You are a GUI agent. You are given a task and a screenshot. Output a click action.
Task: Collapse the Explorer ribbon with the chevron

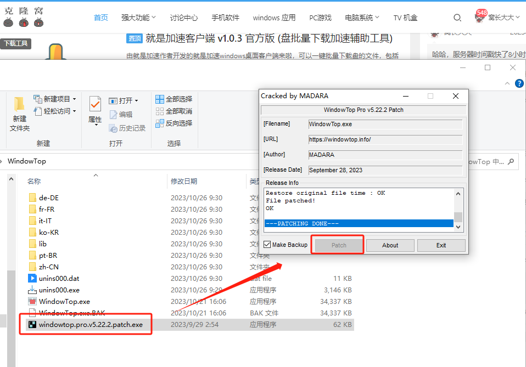[x=507, y=83]
